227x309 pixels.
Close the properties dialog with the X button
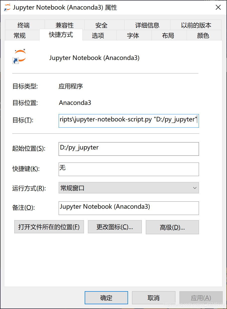(218, 8)
